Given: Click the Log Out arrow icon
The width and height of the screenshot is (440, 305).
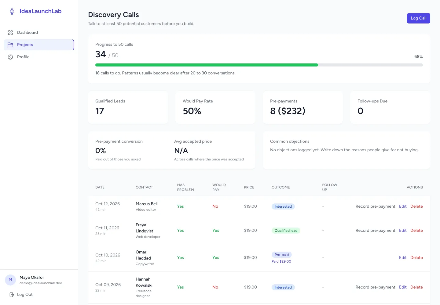Looking at the screenshot, I should pyautogui.click(x=12, y=295).
